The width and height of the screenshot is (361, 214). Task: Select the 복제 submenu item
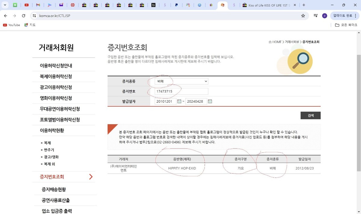[47, 143]
